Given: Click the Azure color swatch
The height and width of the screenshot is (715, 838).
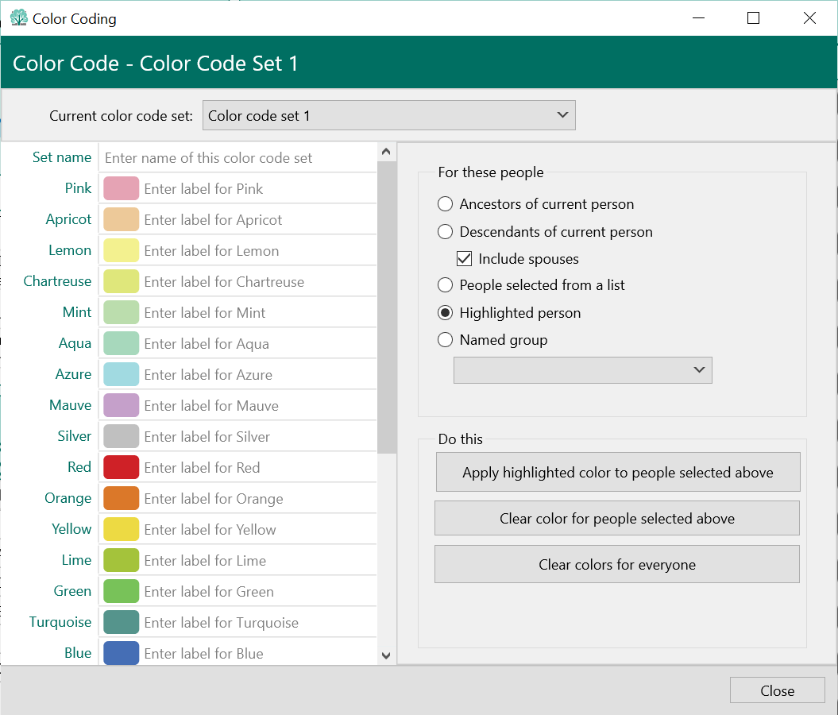Looking at the screenshot, I should pyautogui.click(x=121, y=375).
